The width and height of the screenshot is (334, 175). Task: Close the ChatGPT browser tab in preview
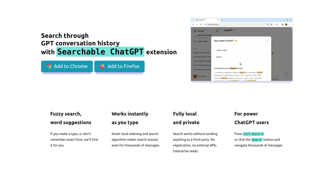pos(218,20)
